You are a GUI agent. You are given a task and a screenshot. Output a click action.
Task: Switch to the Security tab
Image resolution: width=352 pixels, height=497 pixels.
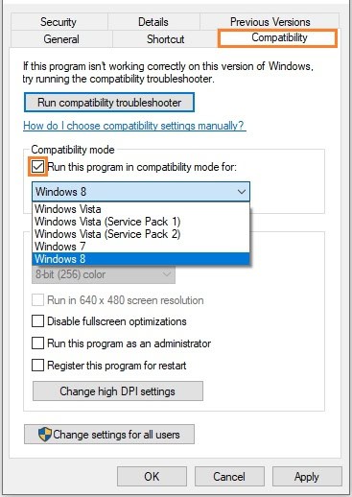pos(59,22)
